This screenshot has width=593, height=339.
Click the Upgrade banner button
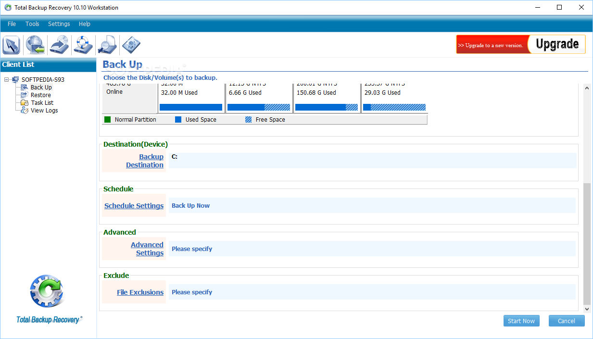pos(556,44)
